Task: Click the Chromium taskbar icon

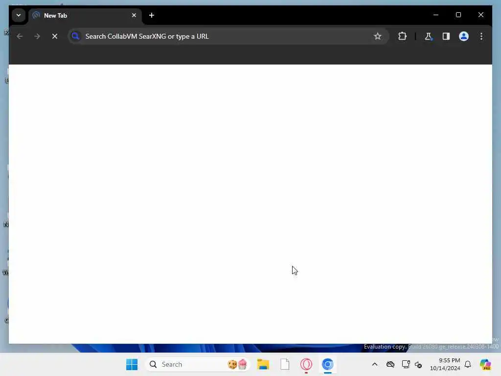Action: pos(327,364)
